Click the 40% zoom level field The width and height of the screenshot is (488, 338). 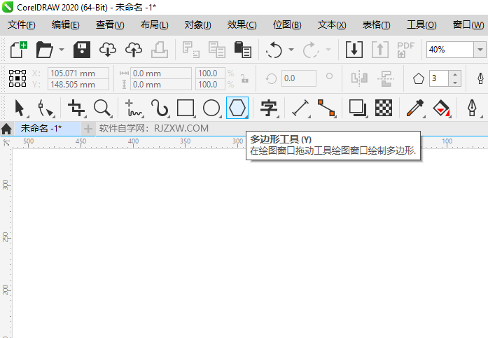449,50
